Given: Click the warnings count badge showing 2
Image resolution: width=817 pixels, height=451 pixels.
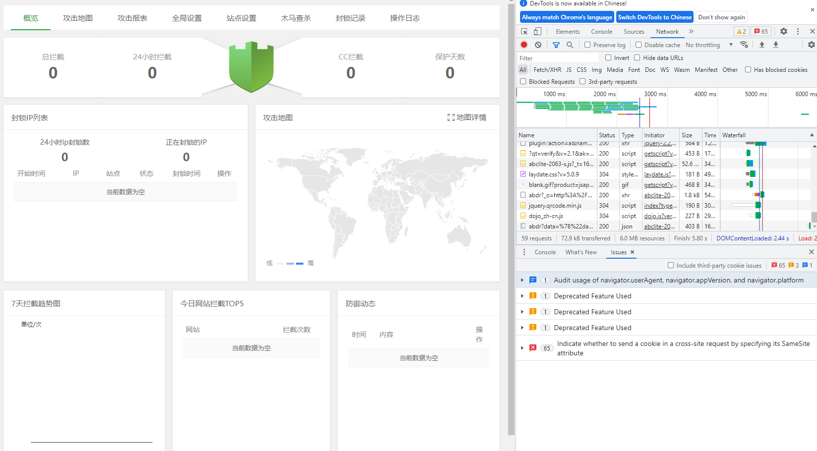Looking at the screenshot, I should 741,31.
